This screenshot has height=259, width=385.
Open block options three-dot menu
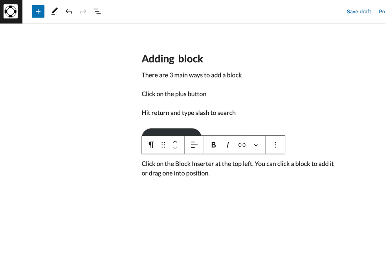click(275, 145)
